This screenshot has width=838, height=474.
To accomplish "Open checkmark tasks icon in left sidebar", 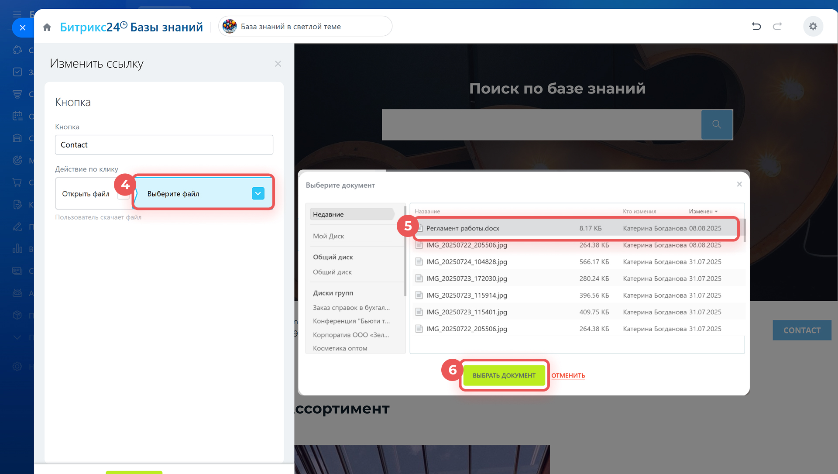I will (17, 72).
